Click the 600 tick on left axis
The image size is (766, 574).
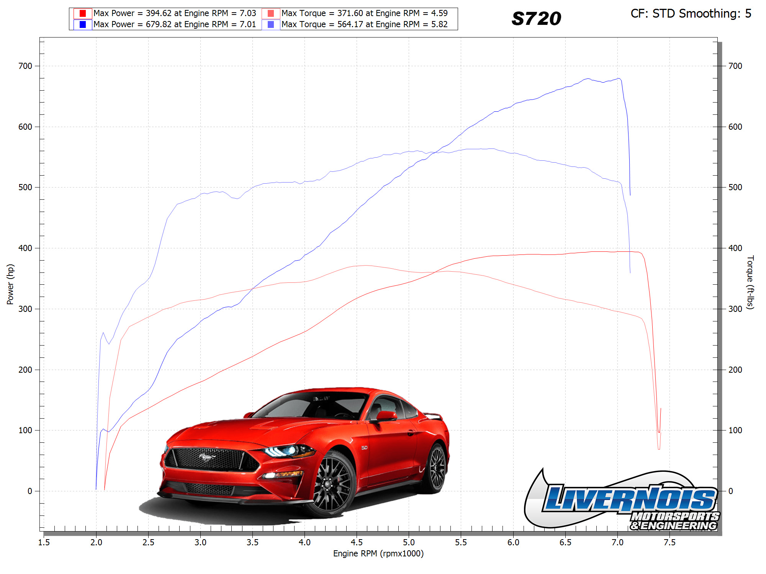(x=25, y=127)
